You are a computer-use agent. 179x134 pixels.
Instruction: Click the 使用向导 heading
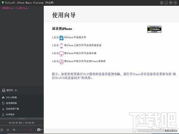[x=64, y=15]
